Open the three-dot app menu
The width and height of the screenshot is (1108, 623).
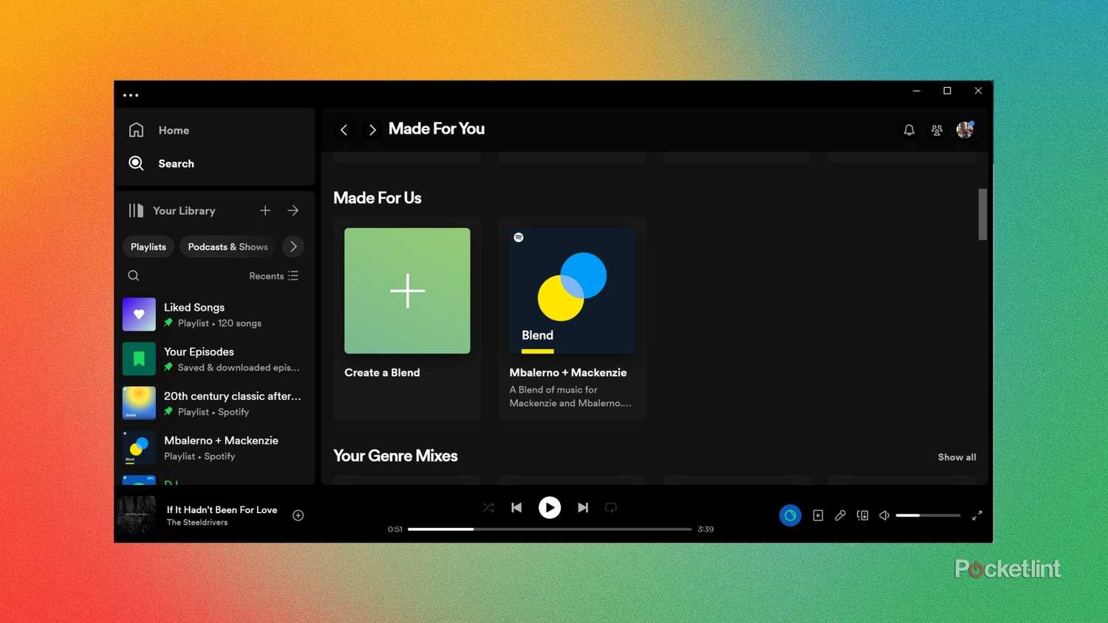pyautogui.click(x=131, y=95)
